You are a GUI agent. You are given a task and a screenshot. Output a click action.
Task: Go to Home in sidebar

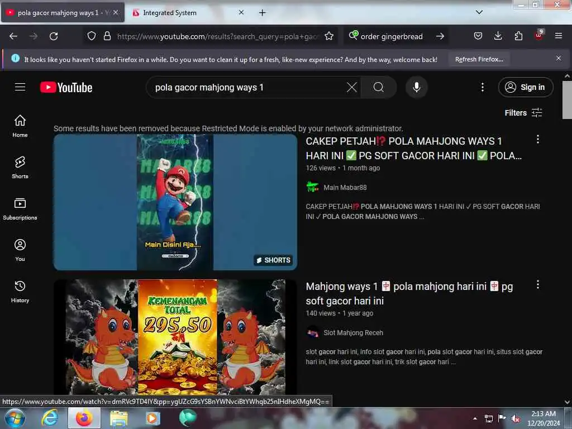pos(20,126)
